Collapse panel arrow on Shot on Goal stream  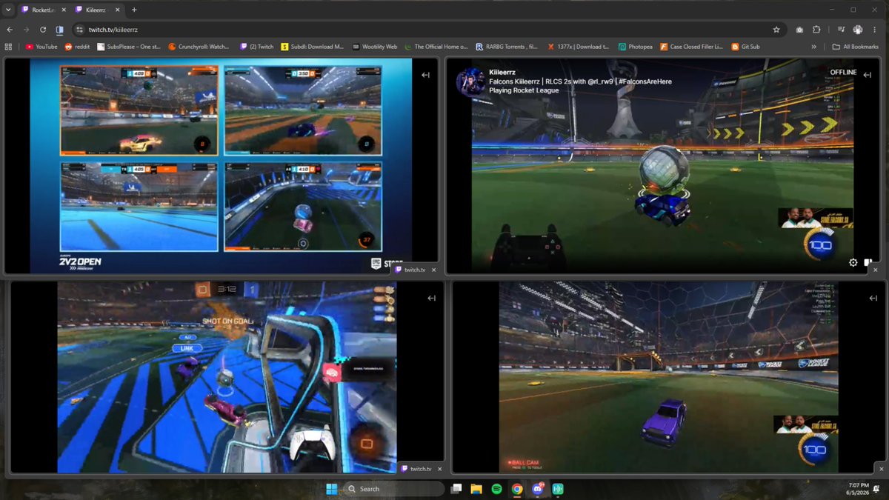coord(432,299)
